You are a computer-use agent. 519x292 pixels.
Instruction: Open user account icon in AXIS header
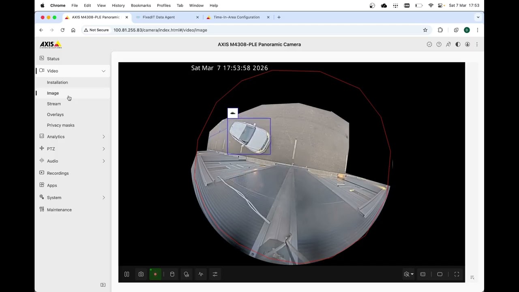[x=468, y=45]
